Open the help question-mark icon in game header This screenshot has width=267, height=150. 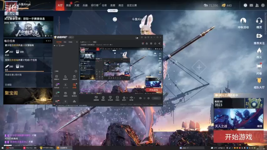245,5
